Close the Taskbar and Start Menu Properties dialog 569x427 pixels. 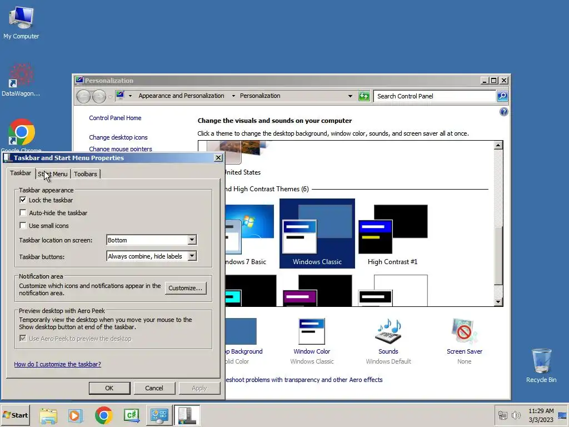coord(218,157)
